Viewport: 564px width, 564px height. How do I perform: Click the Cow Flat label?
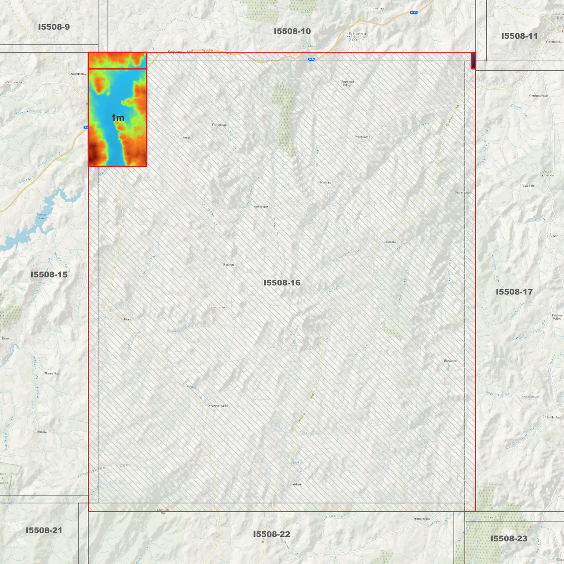[528, 186]
